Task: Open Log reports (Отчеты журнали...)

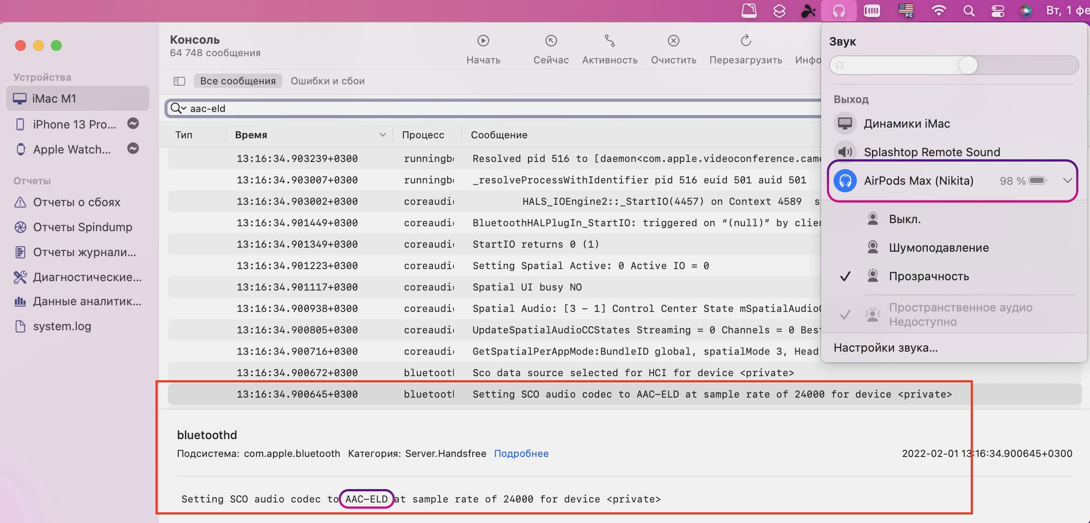Action: click(x=75, y=252)
